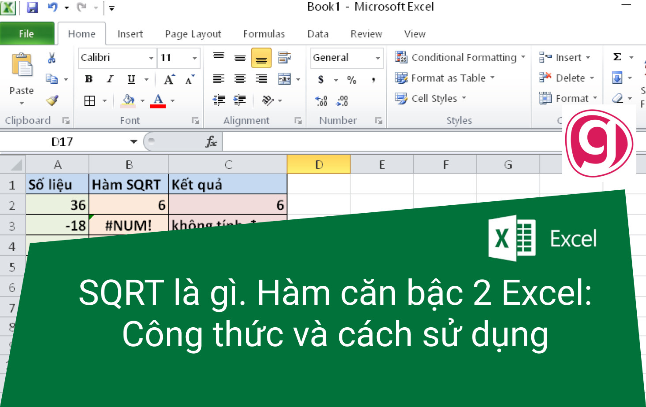
Task: Click Decrease Decimal icon
Action: [342, 101]
